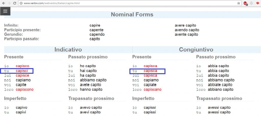Click the highlighted Congiuntivo 'tu capisca' form
The image size is (261, 121).
coord(150,71)
